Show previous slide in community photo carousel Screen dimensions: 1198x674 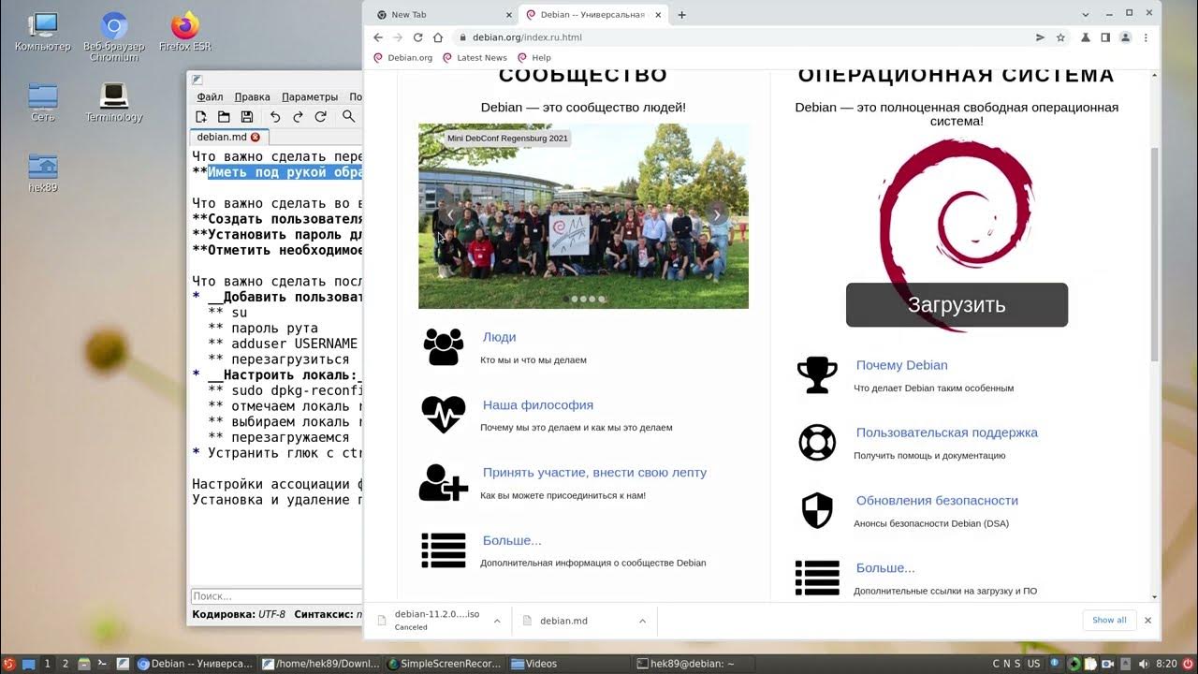[450, 214]
